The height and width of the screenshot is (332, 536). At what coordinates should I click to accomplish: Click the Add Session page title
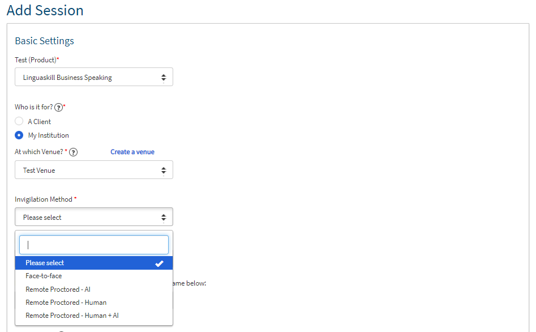coord(45,10)
